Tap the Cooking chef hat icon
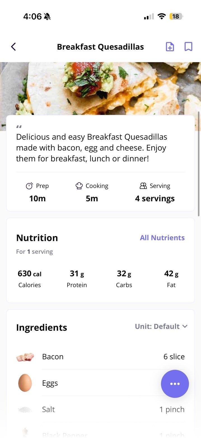This screenshot has height=438, width=201. coord(79,186)
